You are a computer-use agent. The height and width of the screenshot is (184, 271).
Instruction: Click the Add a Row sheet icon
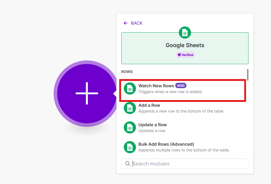click(x=130, y=108)
